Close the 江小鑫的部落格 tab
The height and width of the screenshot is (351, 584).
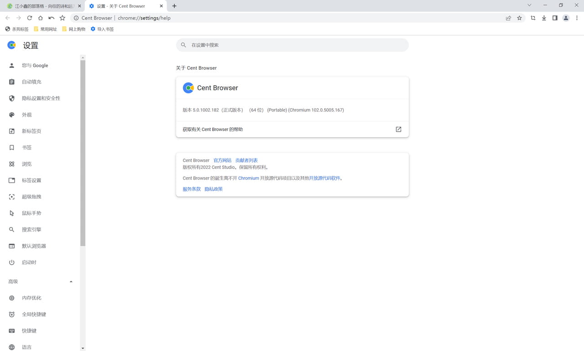(79, 6)
